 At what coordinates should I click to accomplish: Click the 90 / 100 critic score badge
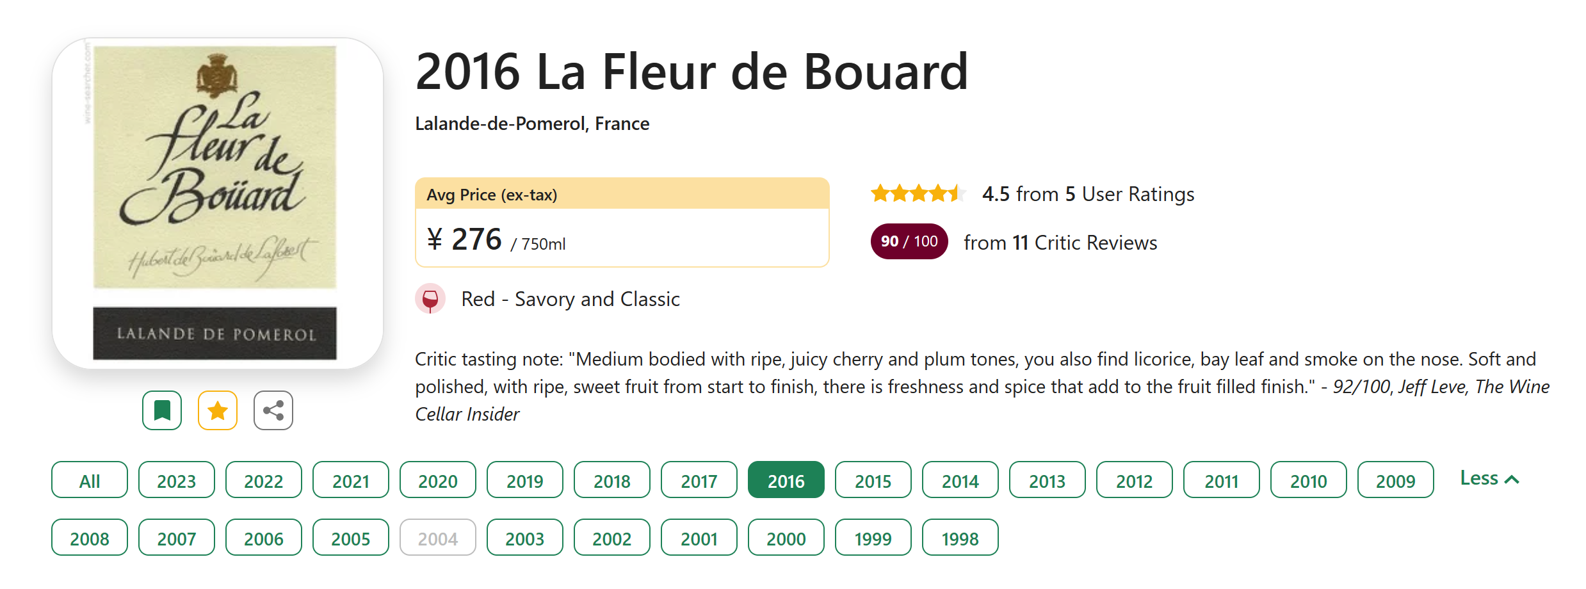909,242
